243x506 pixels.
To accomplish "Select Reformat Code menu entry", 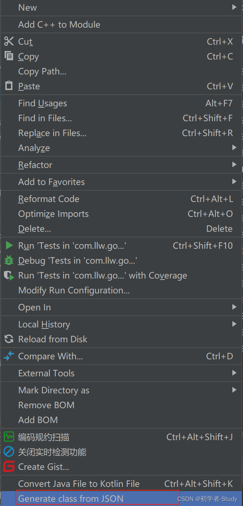I will tap(49, 199).
